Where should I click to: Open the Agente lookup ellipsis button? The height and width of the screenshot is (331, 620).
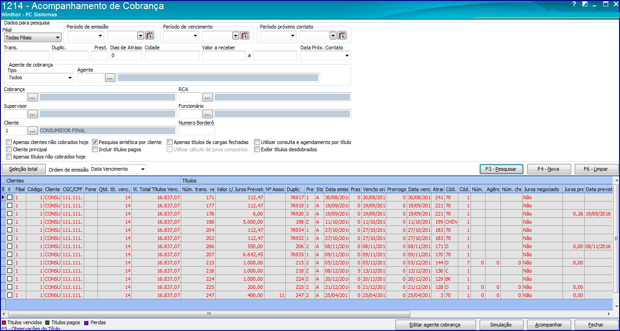point(110,78)
